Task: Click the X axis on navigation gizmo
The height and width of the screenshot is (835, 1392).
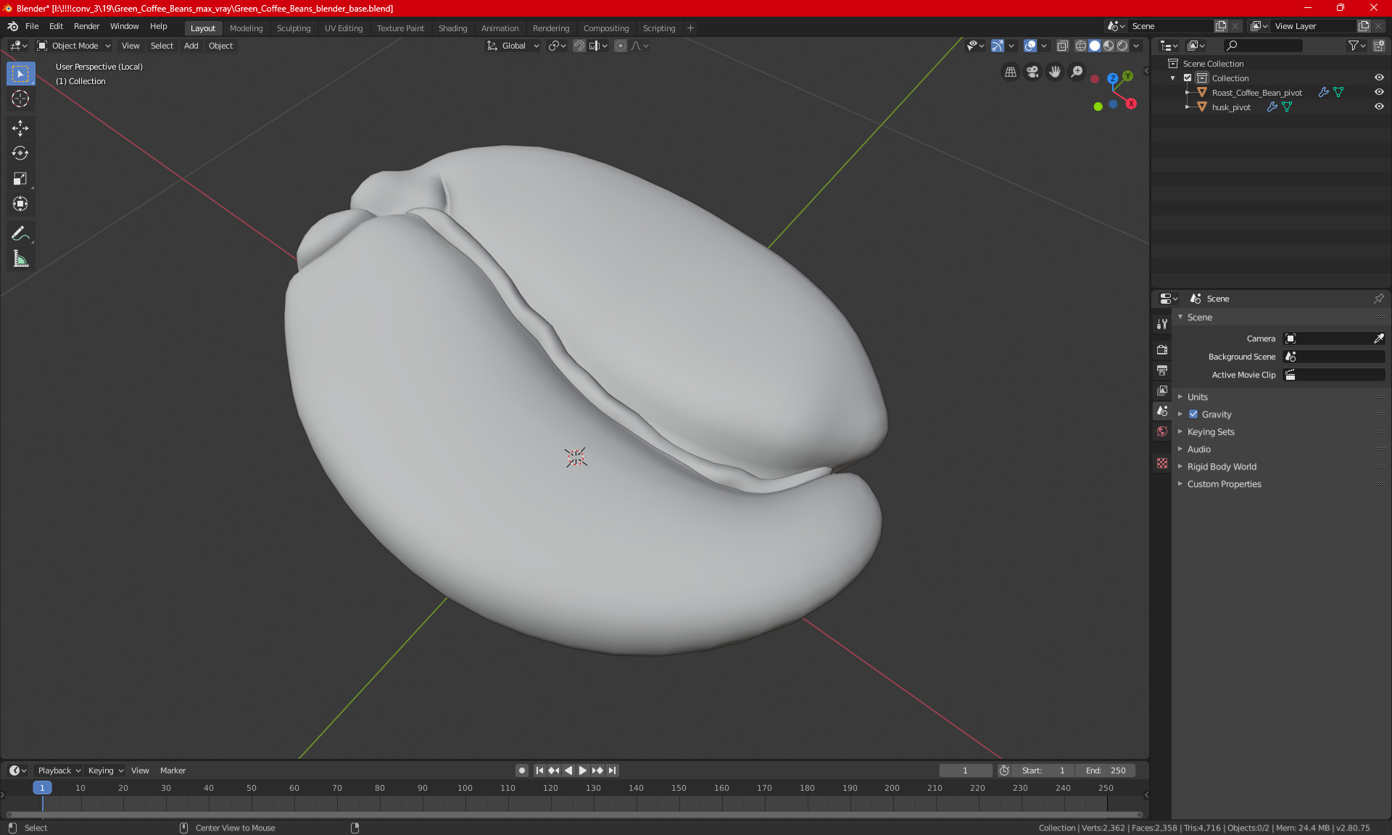Action: pos(1131,104)
